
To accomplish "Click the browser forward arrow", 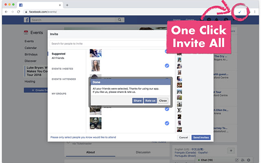I will tap(12, 12).
